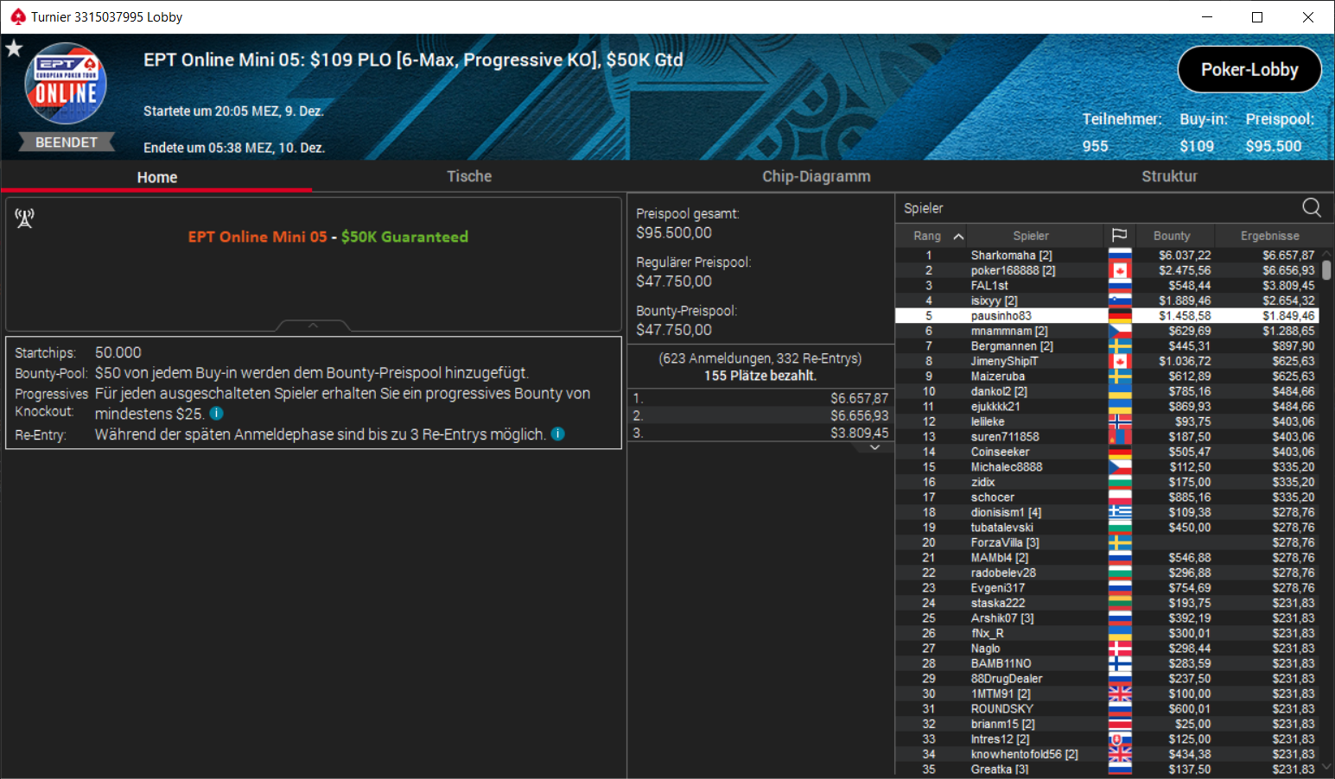The image size is (1335, 779).
Task: Click first place payout $6.657,87
Action: pos(859,398)
